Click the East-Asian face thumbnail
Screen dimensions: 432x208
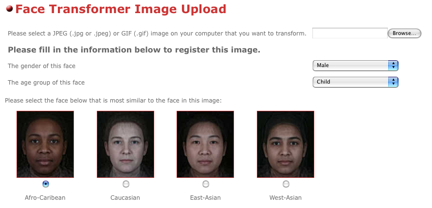[x=205, y=144]
